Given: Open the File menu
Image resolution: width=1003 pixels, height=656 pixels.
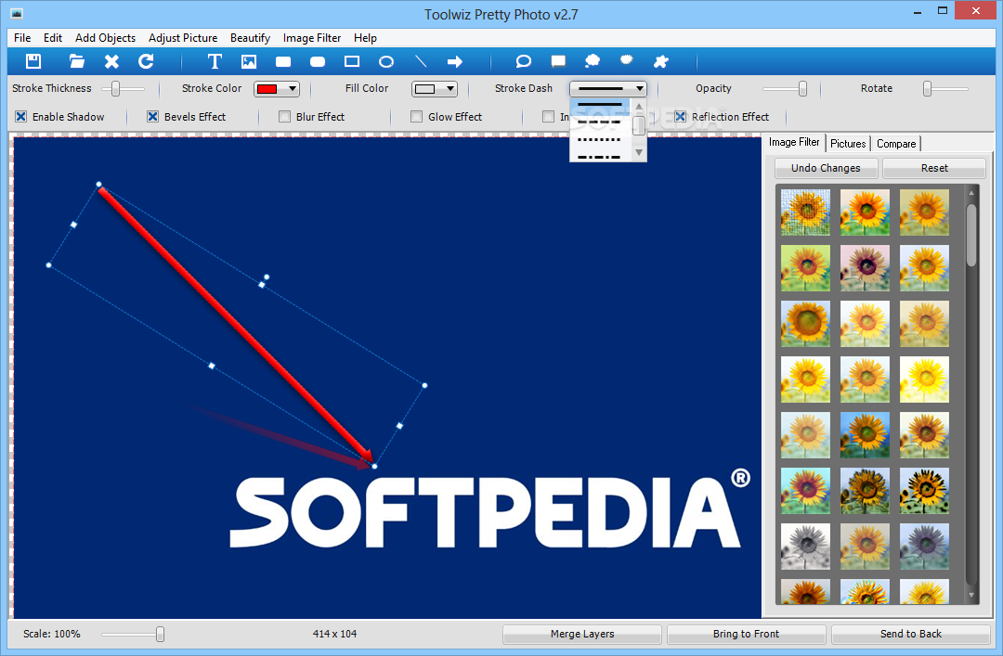Looking at the screenshot, I should [x=22, y=38].
